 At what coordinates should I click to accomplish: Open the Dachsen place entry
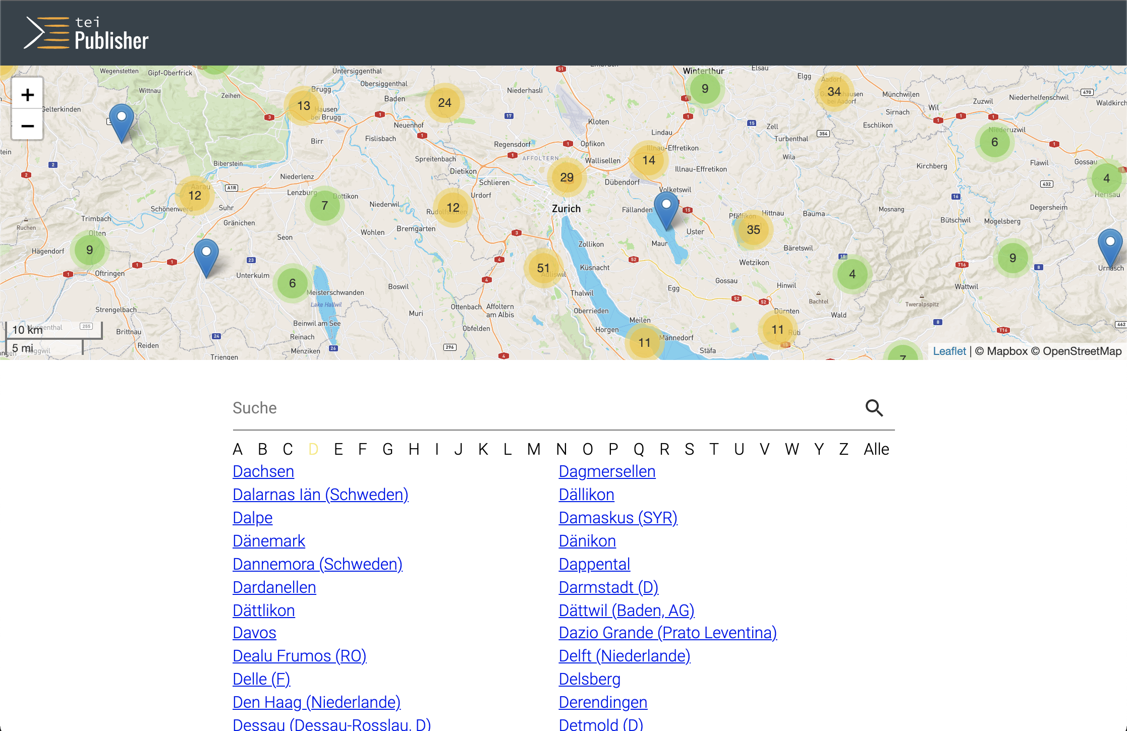[263, 471]
